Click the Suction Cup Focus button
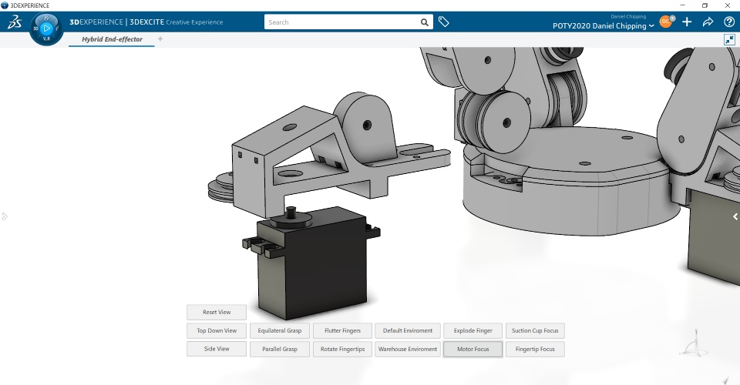This screenshot has width=740, height=385. pyautogui.click(x=535, y=331)
